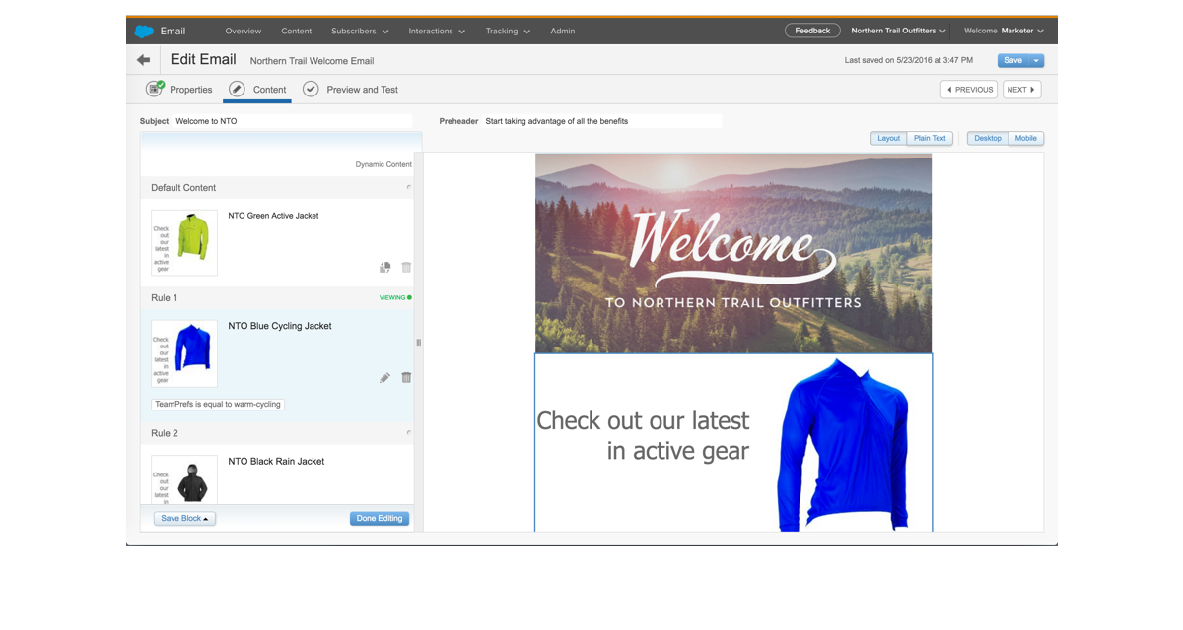Click the Done Editing button
This screenshot has width=1183, height=630.
(x=379, y=519)
